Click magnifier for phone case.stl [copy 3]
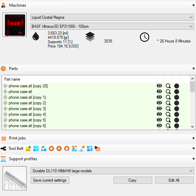The image size is (196, 196). 168,109
